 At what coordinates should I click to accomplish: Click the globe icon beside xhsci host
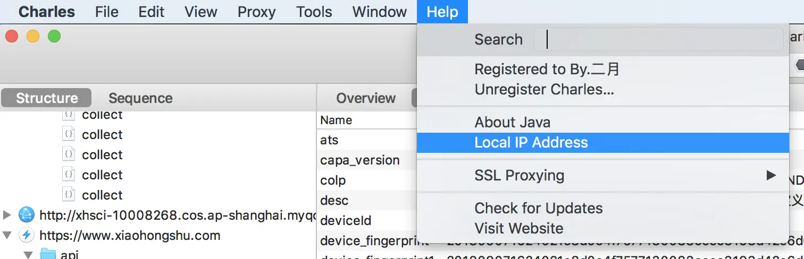point(26,215)
